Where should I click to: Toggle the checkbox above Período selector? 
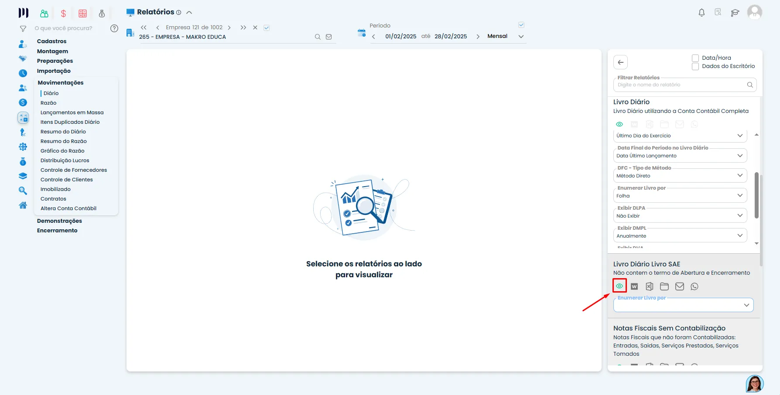(x=521, y=25)
